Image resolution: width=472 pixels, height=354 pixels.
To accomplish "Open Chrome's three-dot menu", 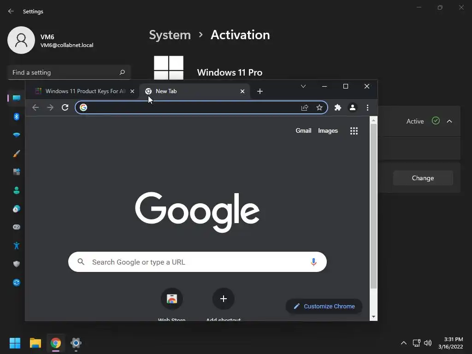I will [x=367, y=107].
